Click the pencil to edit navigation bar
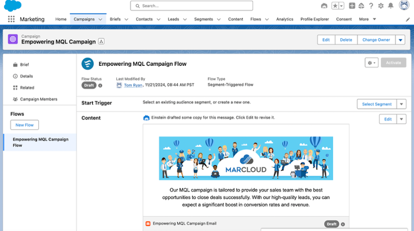The image size is (414, 231). click(408, 19)
